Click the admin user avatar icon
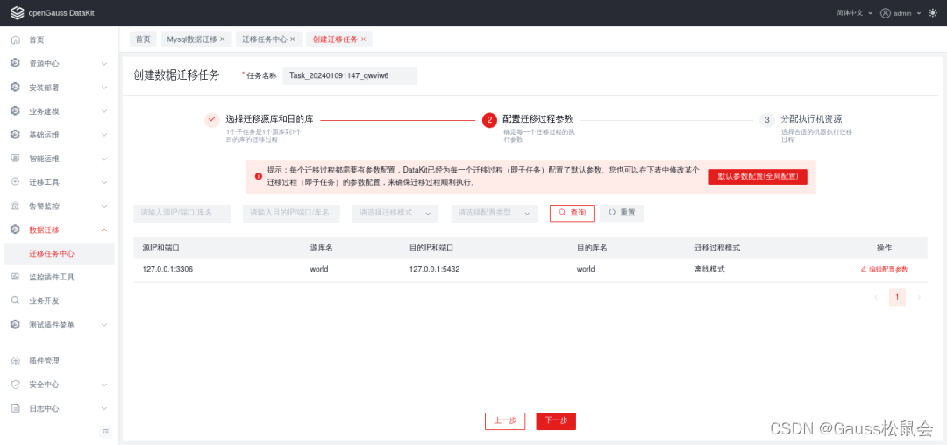The width and height of the screenshot is (947, 445). (x=886, y=12)
